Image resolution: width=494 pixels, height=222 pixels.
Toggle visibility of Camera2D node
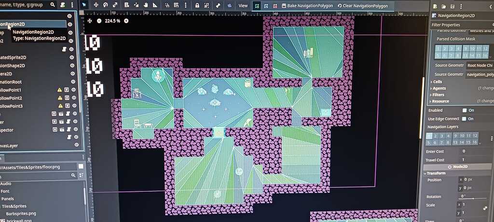[x=72, y=73]
